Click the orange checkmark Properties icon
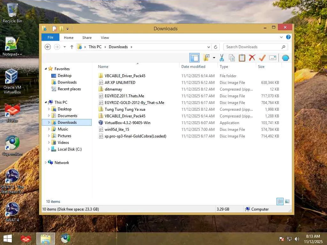 pyautogui.click(x=262, y=58)
